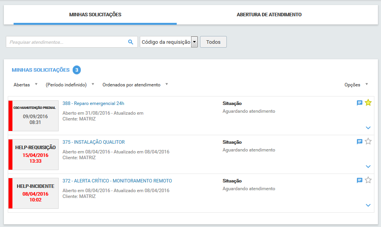
Task: Open comments icon on ticket 388
Action: 359,103
